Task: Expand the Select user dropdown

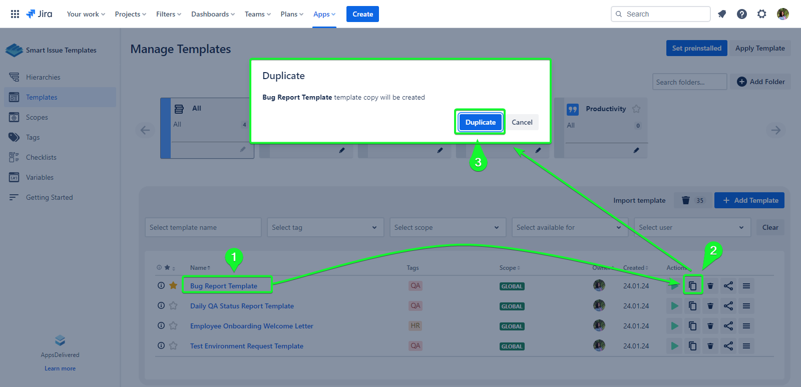Action: click(691, 227)
